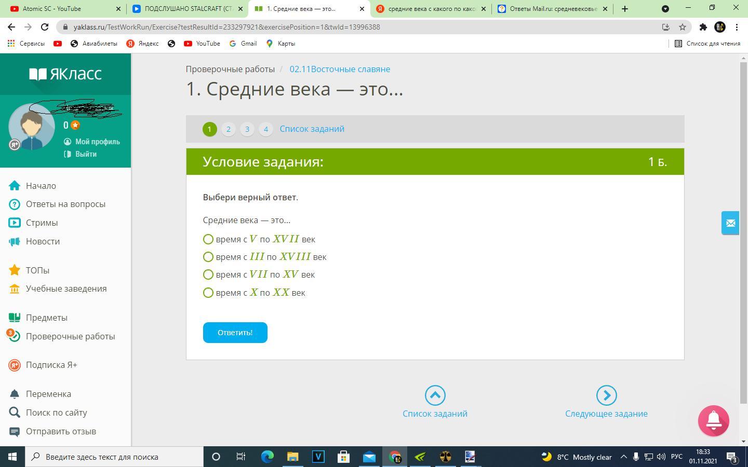Viewport: 748px width, 467px height.
Task: Select answer с VII по XV век
Action: [208, 274]
